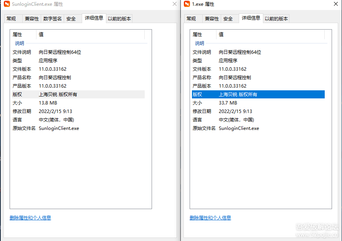The height and width of the screenshot is (241, 342).
Task: Click the Sunlogin icon in 1.exe title bar
Action: click(187, 4)
